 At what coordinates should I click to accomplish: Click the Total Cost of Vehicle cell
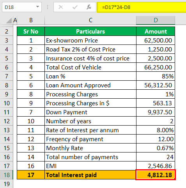tap(90, 67)
